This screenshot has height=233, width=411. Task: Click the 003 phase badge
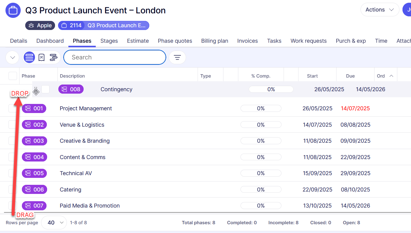point(34,141)
